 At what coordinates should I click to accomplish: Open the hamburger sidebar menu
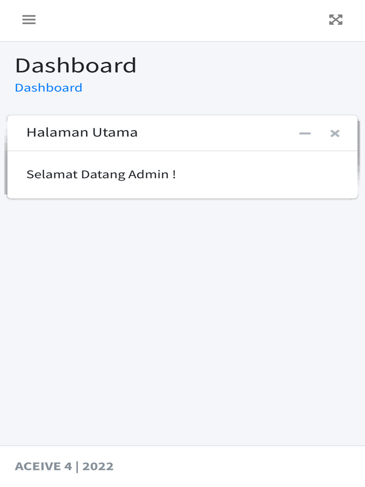pyautogui.click(x=29, y=19)
